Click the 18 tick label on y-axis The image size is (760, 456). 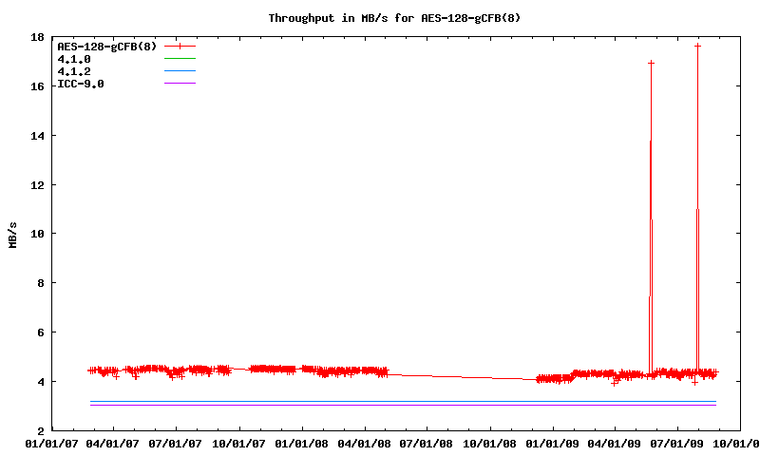36,37
